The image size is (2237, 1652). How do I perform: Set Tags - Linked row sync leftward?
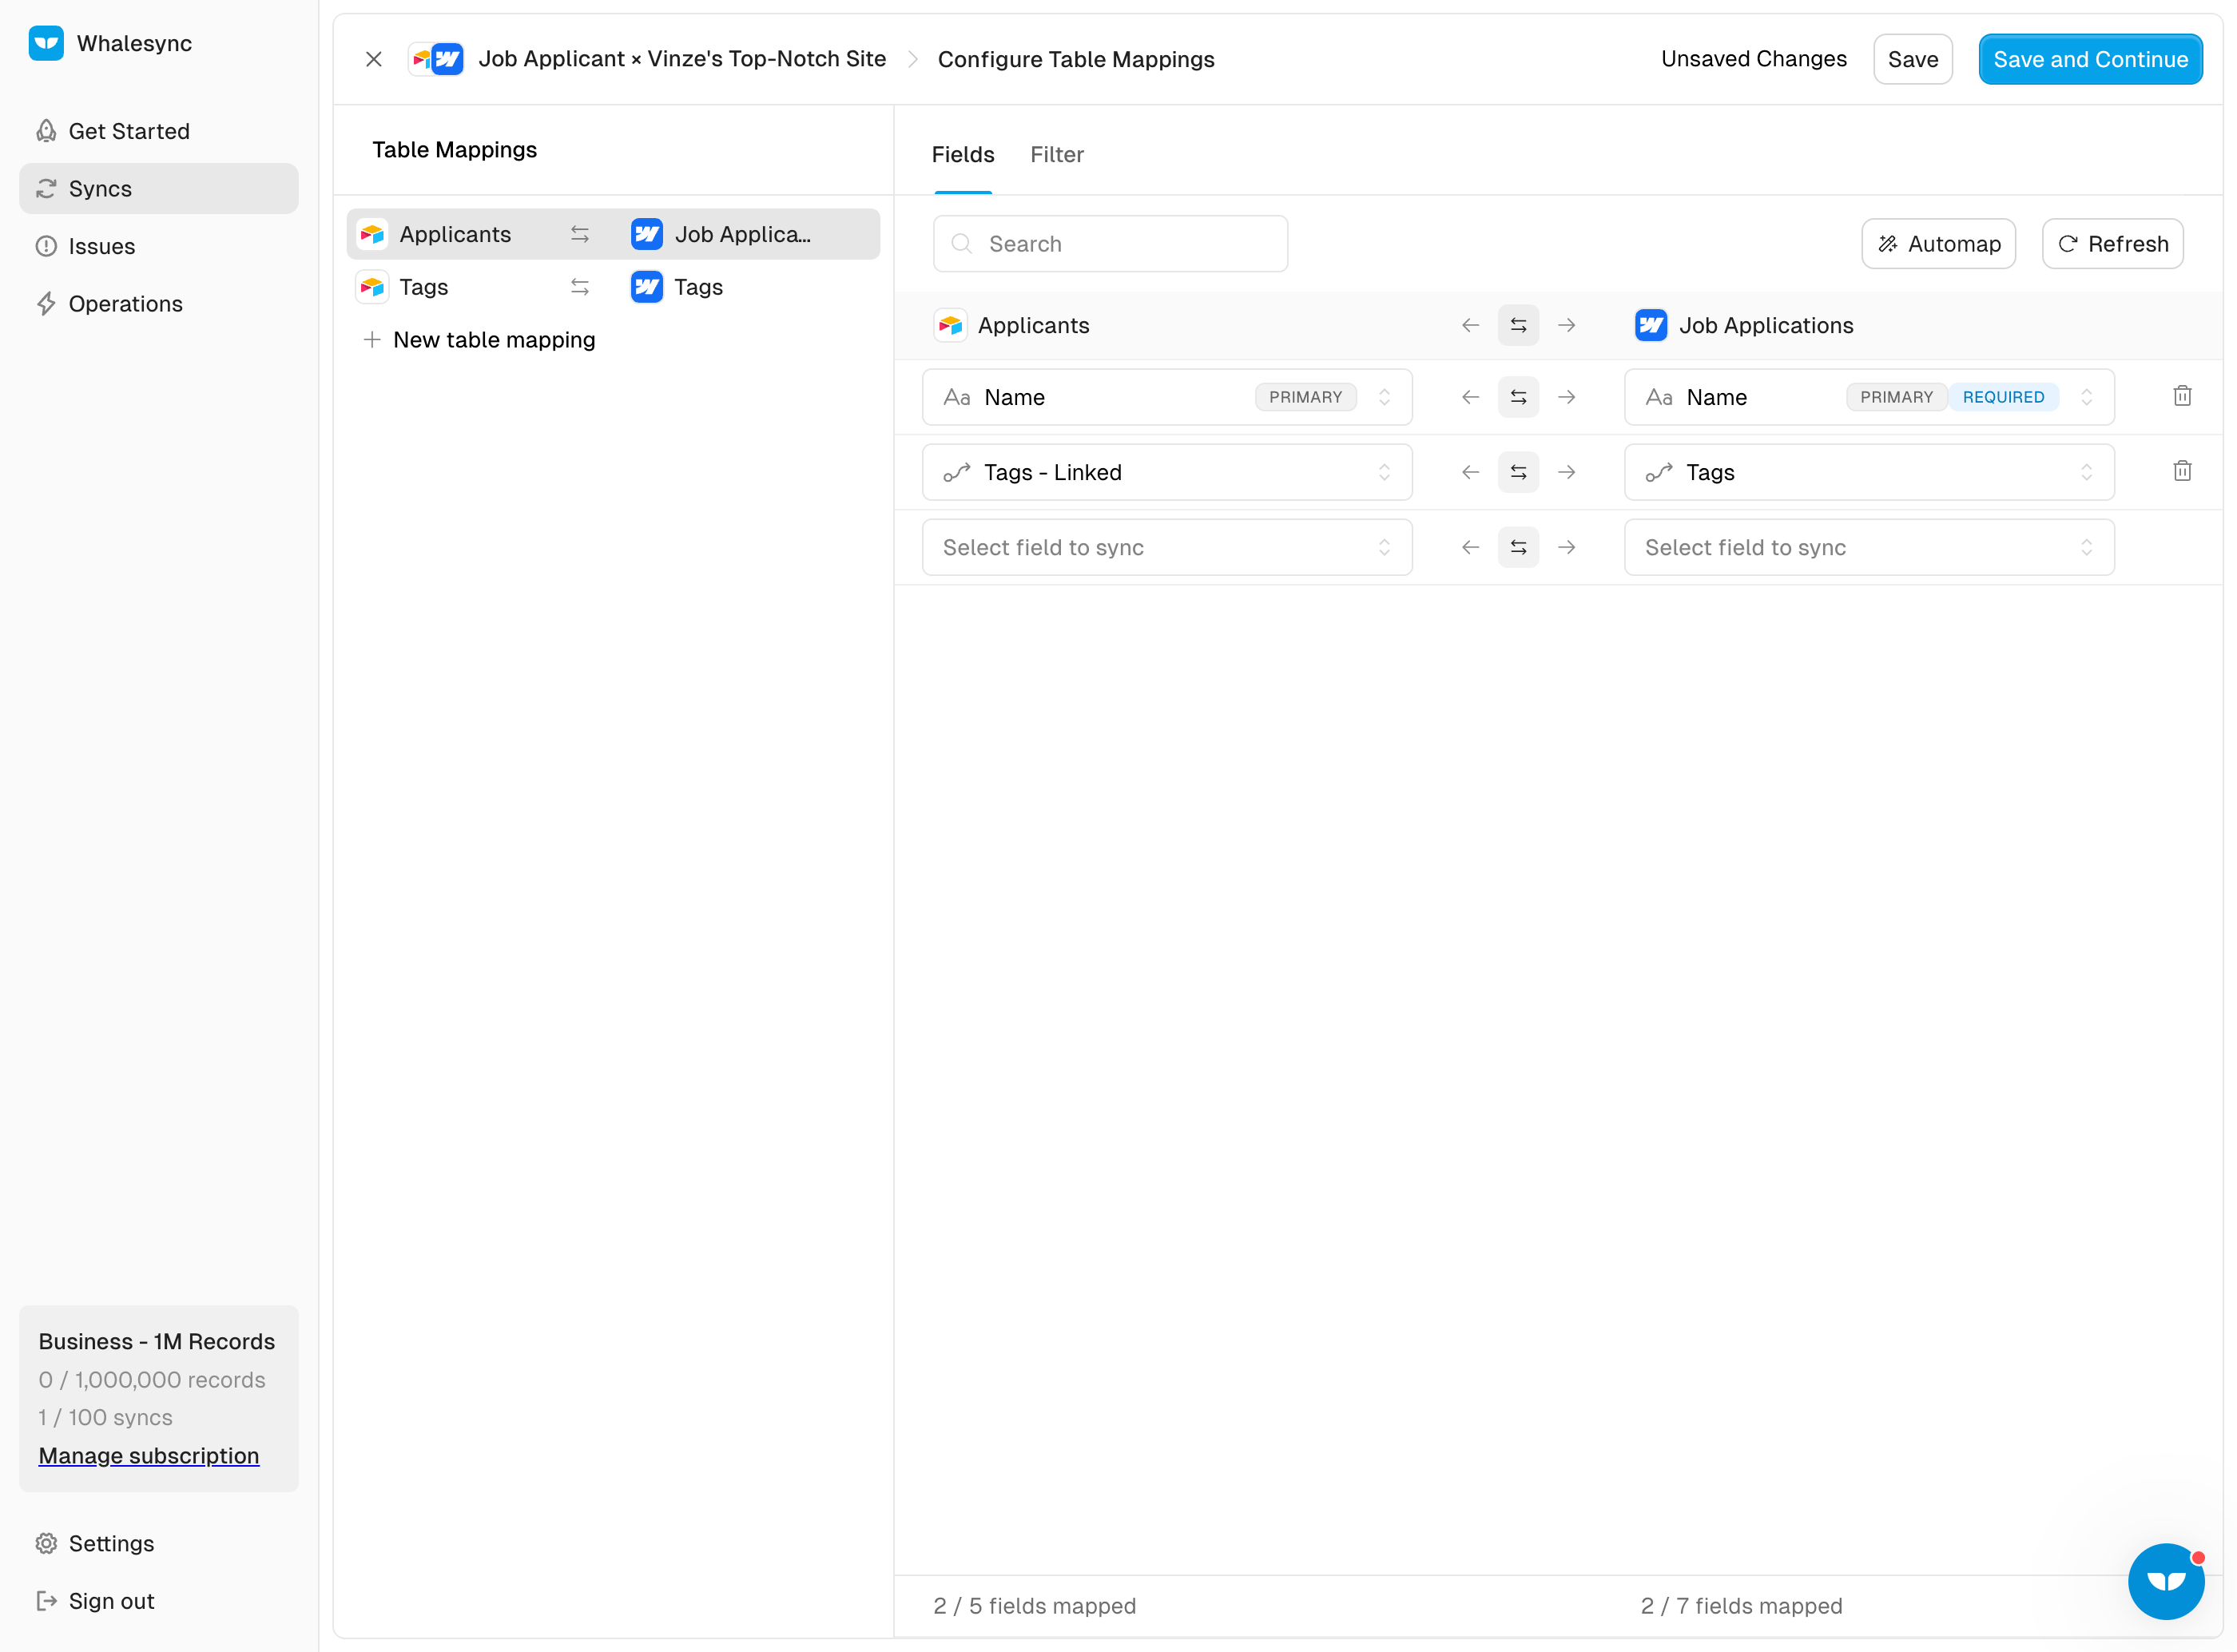pyautogui.click(x=1470, y=472)
